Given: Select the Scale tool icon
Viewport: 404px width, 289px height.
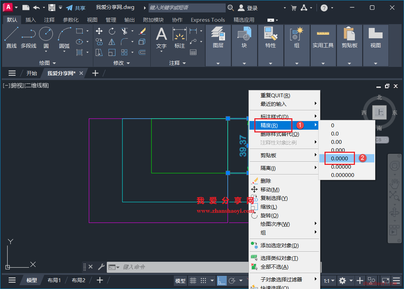Looking at the screenshot, I should 112,52.
